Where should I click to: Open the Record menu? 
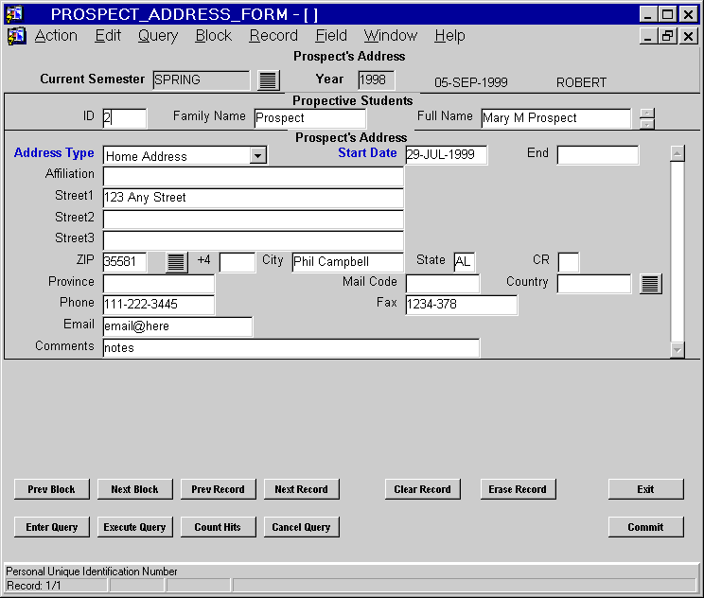click(273, 35)
